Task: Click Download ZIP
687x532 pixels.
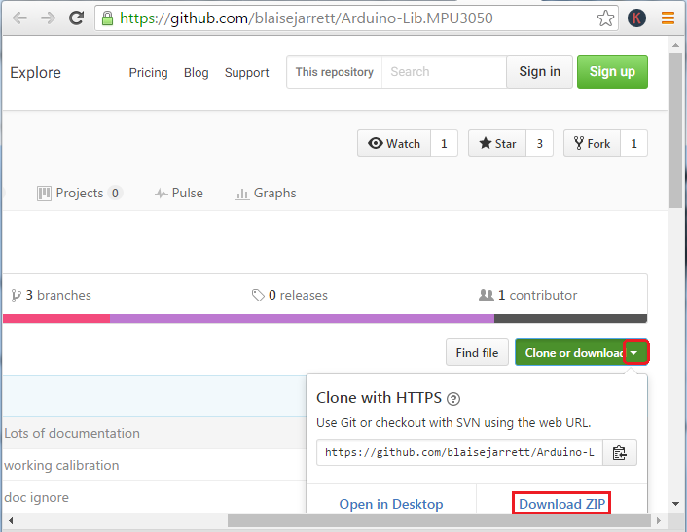Action: tap(561, 504)
